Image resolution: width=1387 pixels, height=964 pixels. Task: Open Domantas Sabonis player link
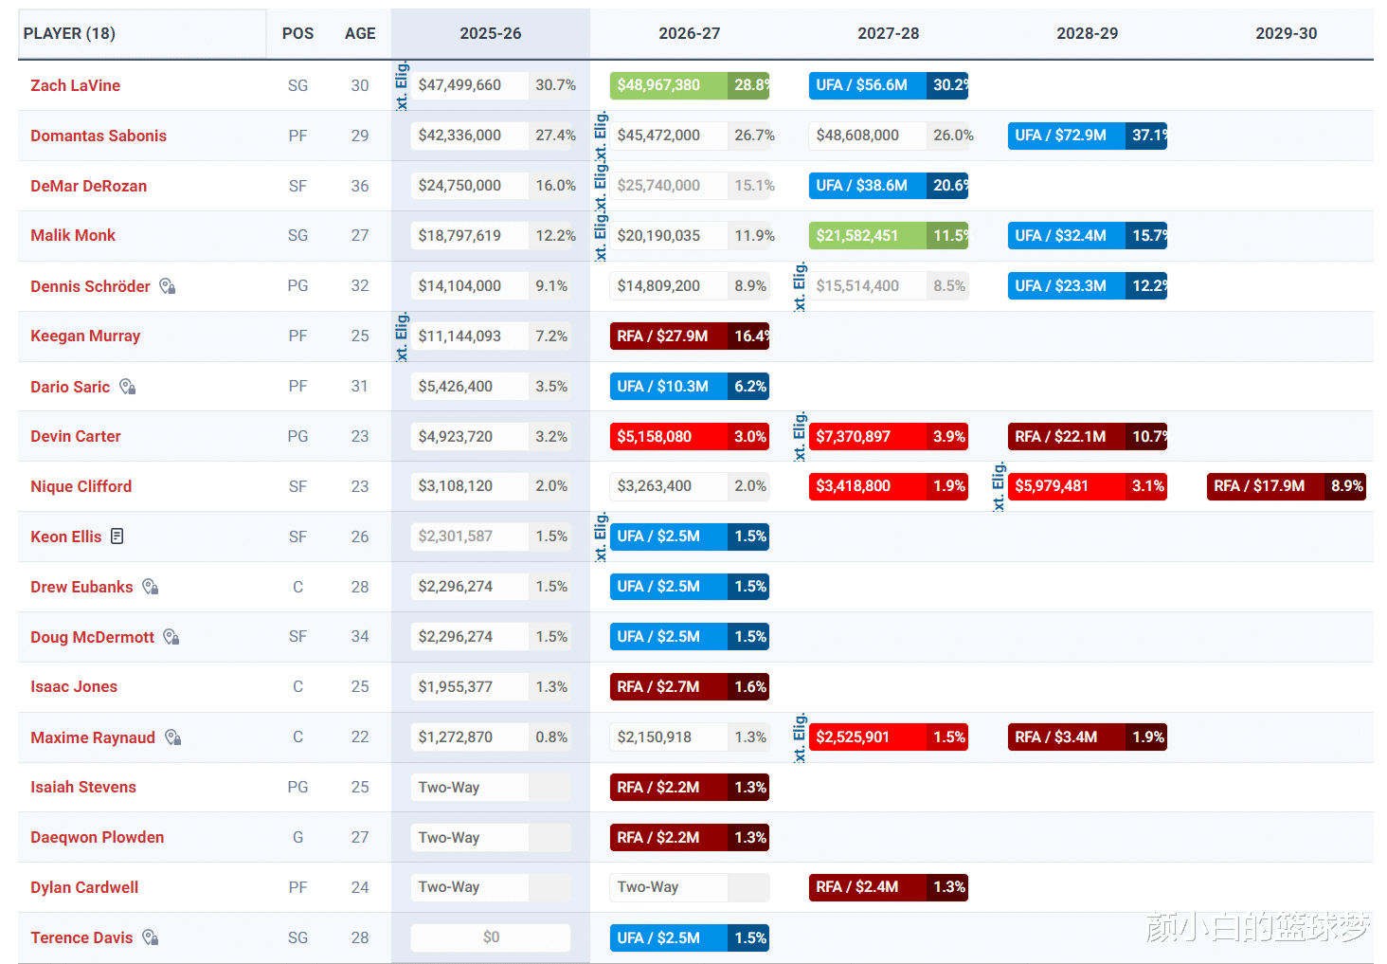pyautogui.click(x=99, y=136)
